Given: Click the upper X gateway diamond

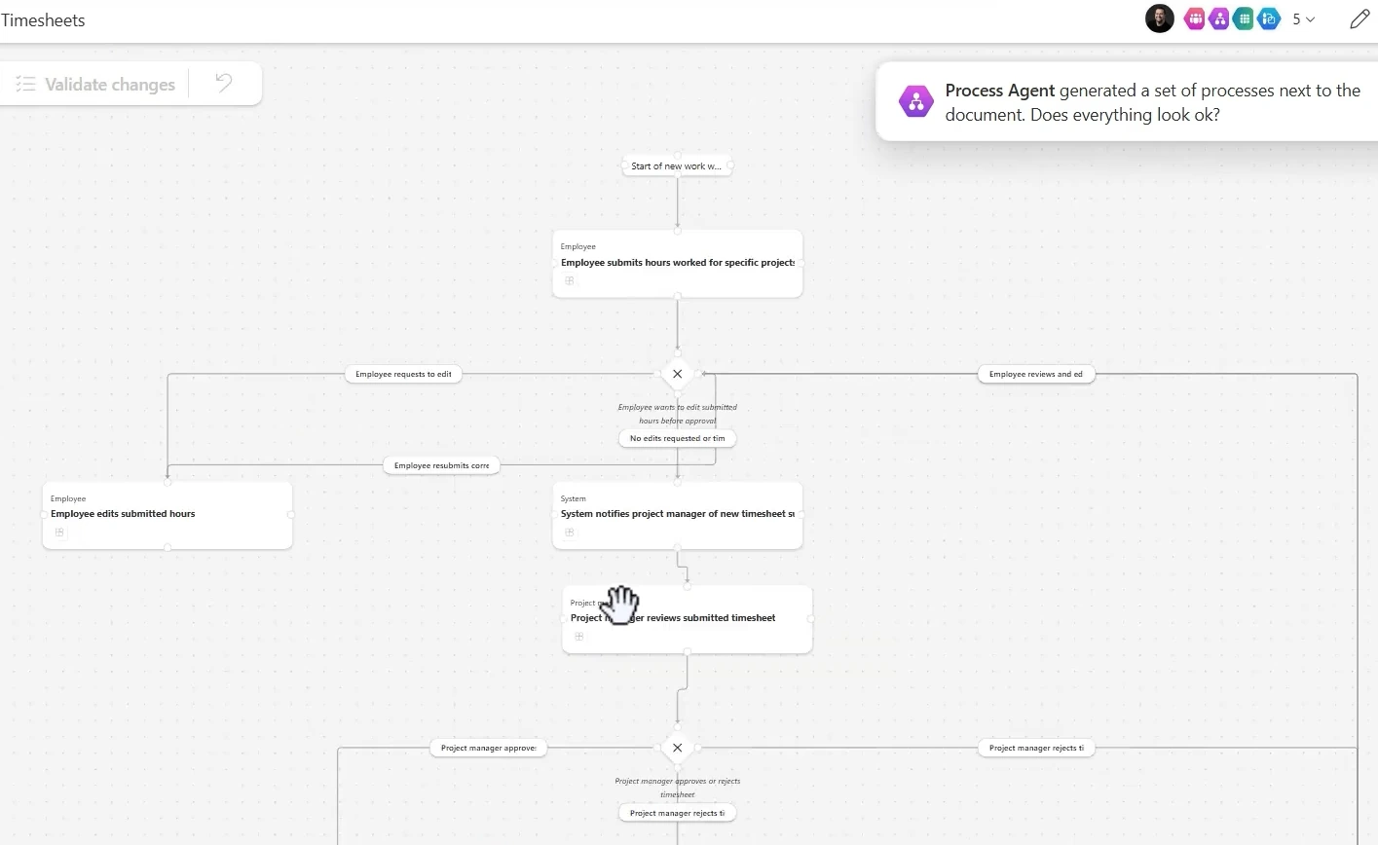Looking at the screenshot, I should point(677,374).
